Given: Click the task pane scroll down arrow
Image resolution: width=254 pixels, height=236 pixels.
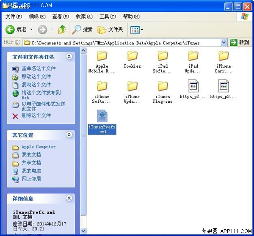Looking at the screenshot, I should point(83,231).
